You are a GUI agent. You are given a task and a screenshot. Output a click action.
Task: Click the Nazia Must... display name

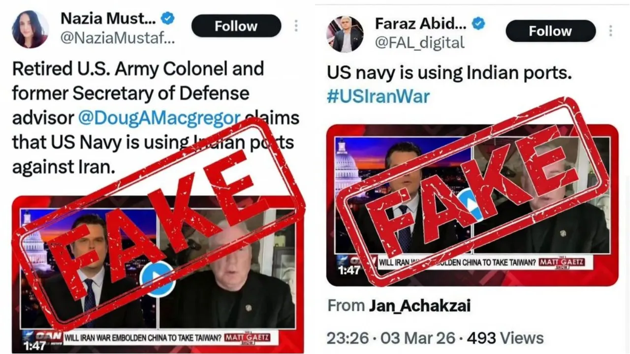(x=108, y=19)
